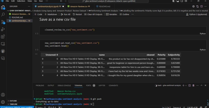
Task: Open the Accounts icon in activity bar
Action: pyautogui.click(x=3, y=95)
